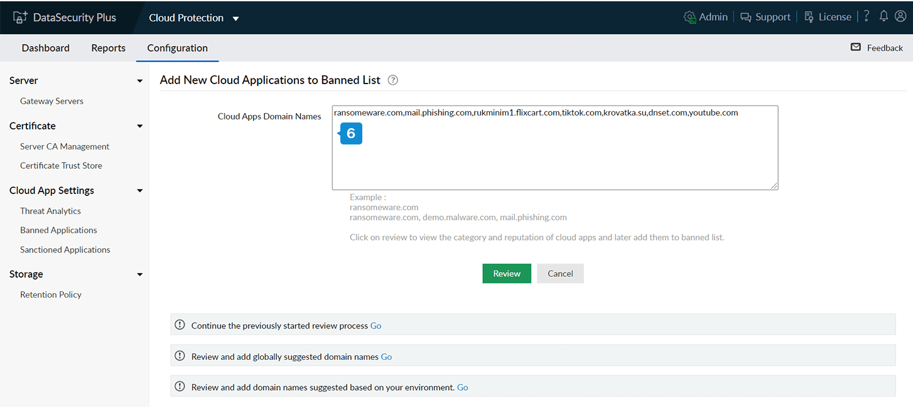
Task: Collapse the Storage sidebar section
Action: click(140, 274)
